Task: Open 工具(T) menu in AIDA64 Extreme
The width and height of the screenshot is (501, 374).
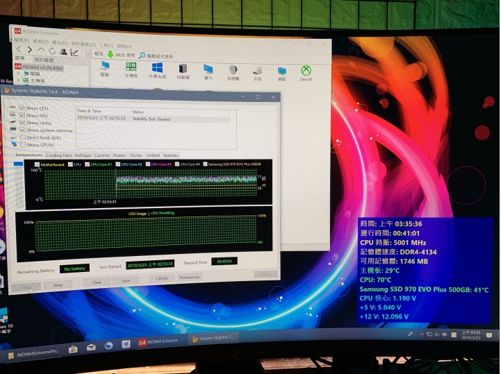Action: [x=106, y=45]
